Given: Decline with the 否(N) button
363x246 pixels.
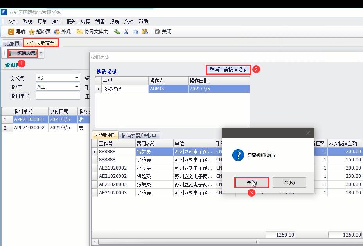Looking at the screenshot, I should coord(289,183).
